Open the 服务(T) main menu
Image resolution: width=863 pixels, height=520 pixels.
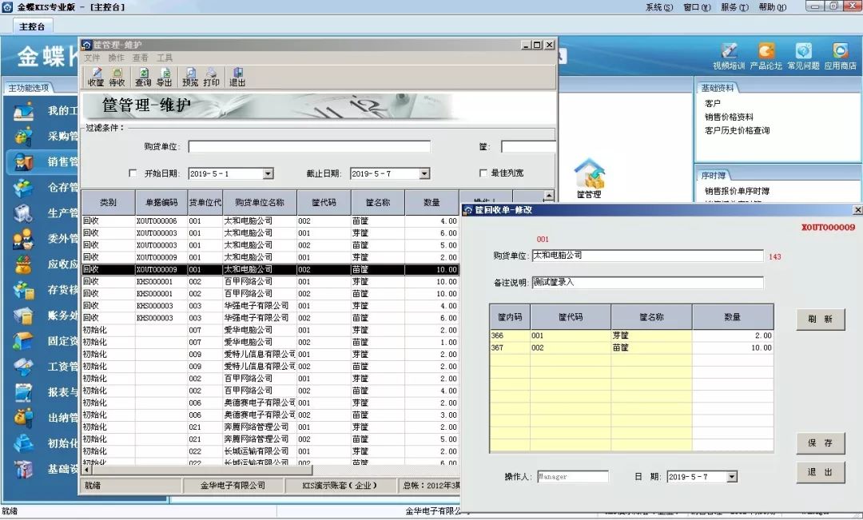pyautogui.click(x=735, y=7)
